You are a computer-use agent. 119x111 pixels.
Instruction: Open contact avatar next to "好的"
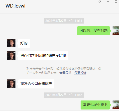click(x=11, y=43)
